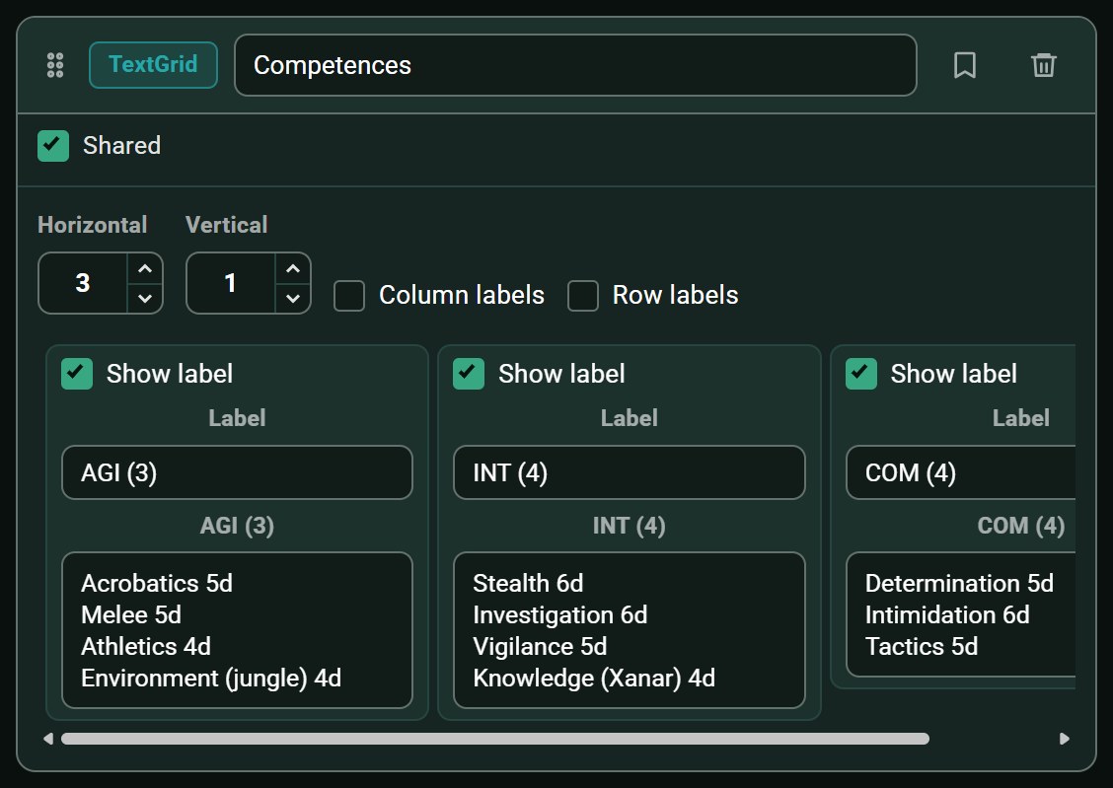The image size is (1113, 788).
Task: Click the Horizontal heading text
Action: (93, 225)
